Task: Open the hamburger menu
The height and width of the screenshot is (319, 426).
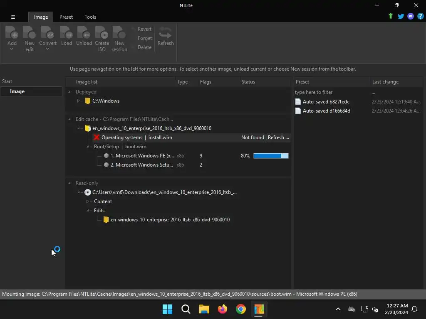Action: point(13,17)
